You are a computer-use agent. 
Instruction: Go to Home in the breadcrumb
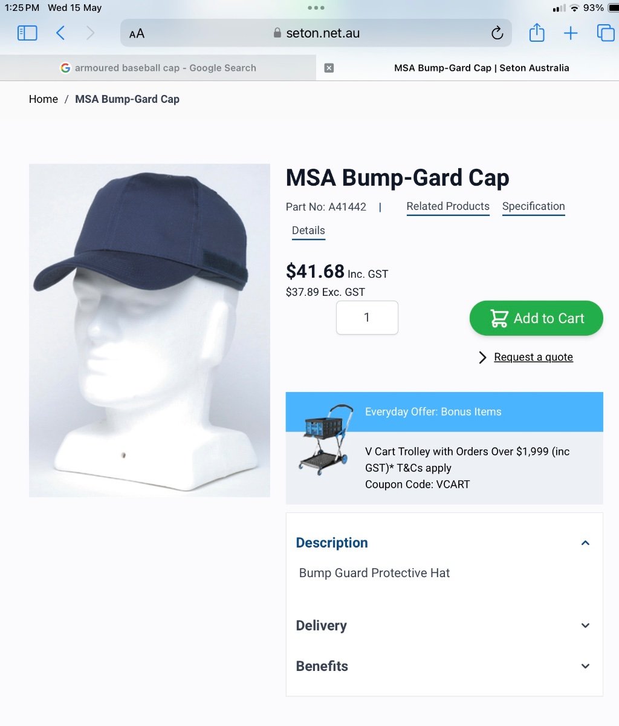pos(44,99)
